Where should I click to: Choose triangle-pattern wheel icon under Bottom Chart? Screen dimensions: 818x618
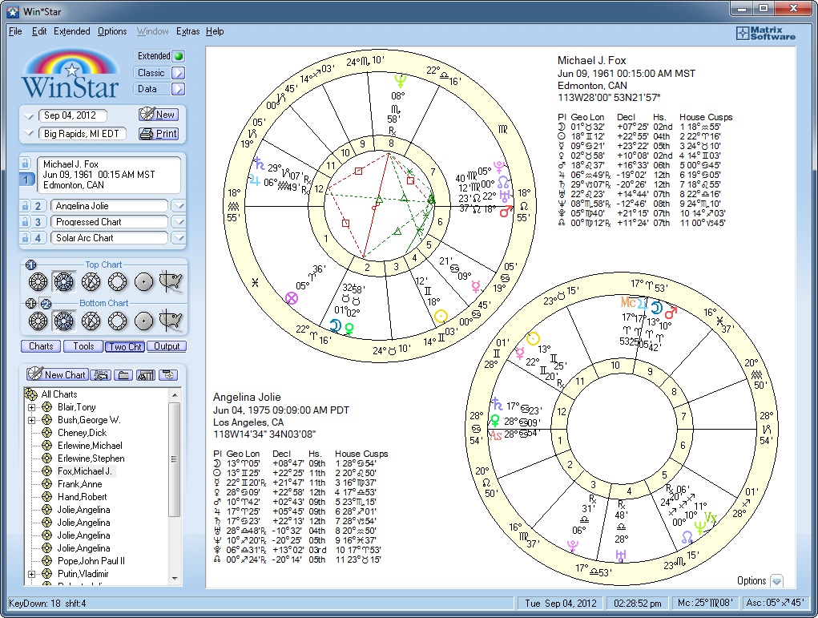pos(91,321)
